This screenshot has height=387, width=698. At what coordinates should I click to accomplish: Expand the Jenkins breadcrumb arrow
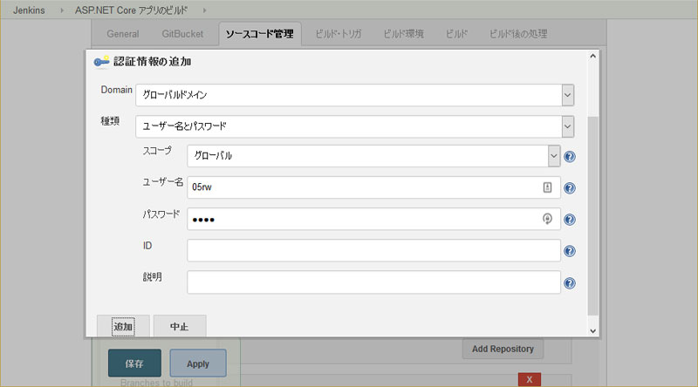click(62, 10)
